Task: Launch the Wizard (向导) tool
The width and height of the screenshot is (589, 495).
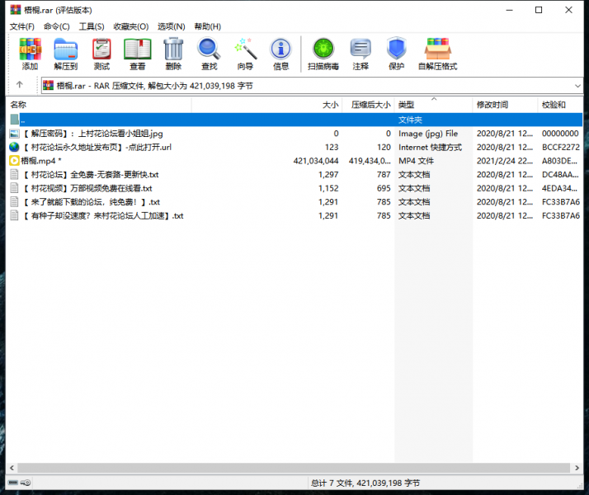Action: point(245,54)
